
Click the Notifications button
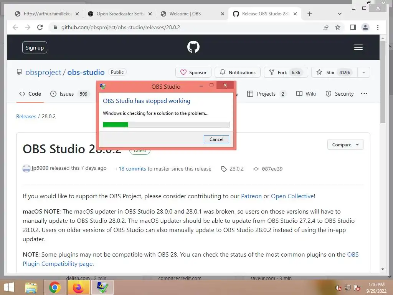[x=238, y=72]
